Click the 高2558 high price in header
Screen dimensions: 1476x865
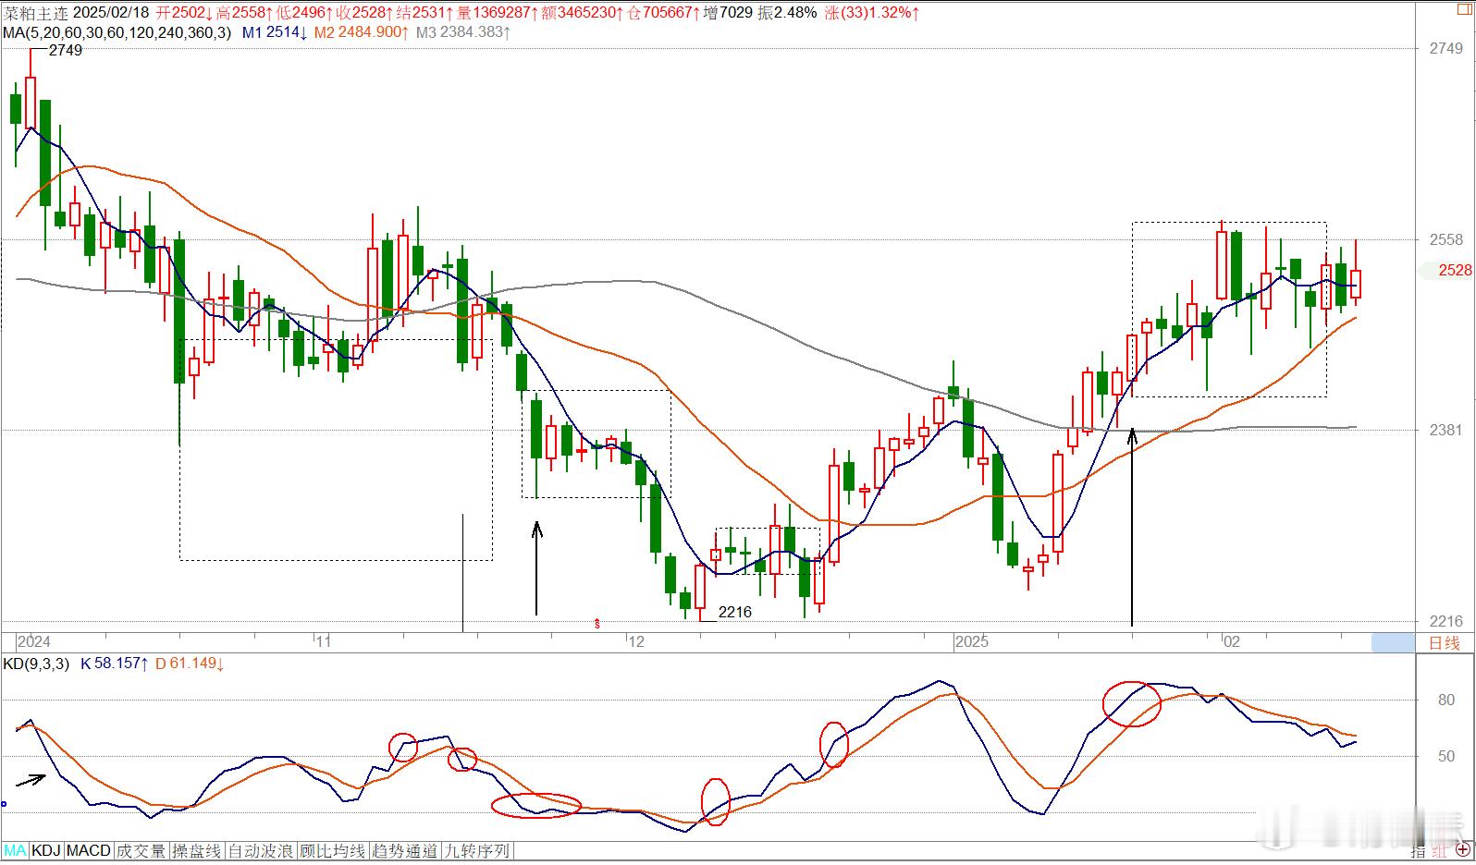[244, 13]
